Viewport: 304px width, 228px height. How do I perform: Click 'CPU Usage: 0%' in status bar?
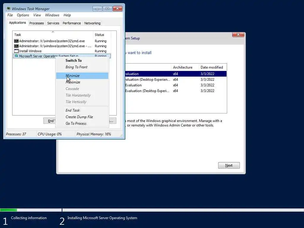[50, 134]
